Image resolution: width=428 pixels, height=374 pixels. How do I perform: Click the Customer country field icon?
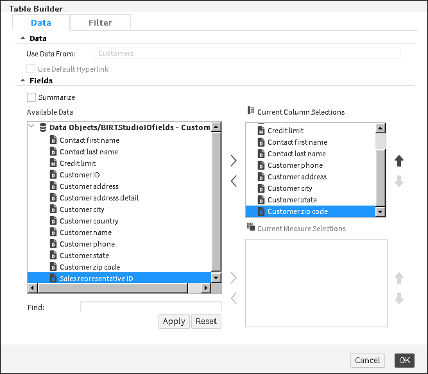[x=54, y=221]
